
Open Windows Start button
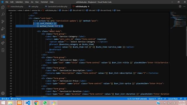(x=3, y=103)
